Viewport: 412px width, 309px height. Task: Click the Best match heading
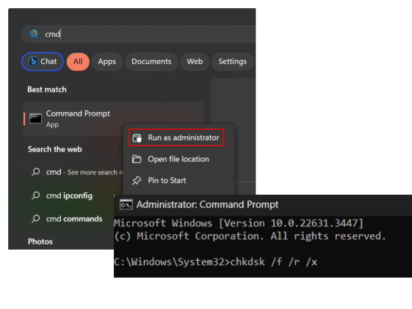(47, 90)
